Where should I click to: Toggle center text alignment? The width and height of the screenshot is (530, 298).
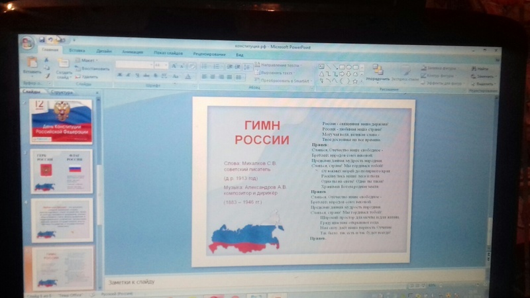tap(213, 77)
